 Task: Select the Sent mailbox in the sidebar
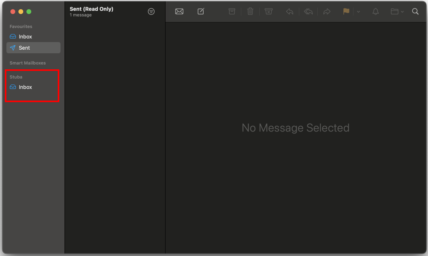click(x=24, y=48)
